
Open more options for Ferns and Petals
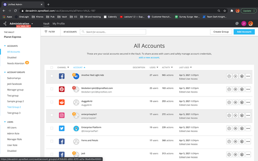[x=248, y=141]
